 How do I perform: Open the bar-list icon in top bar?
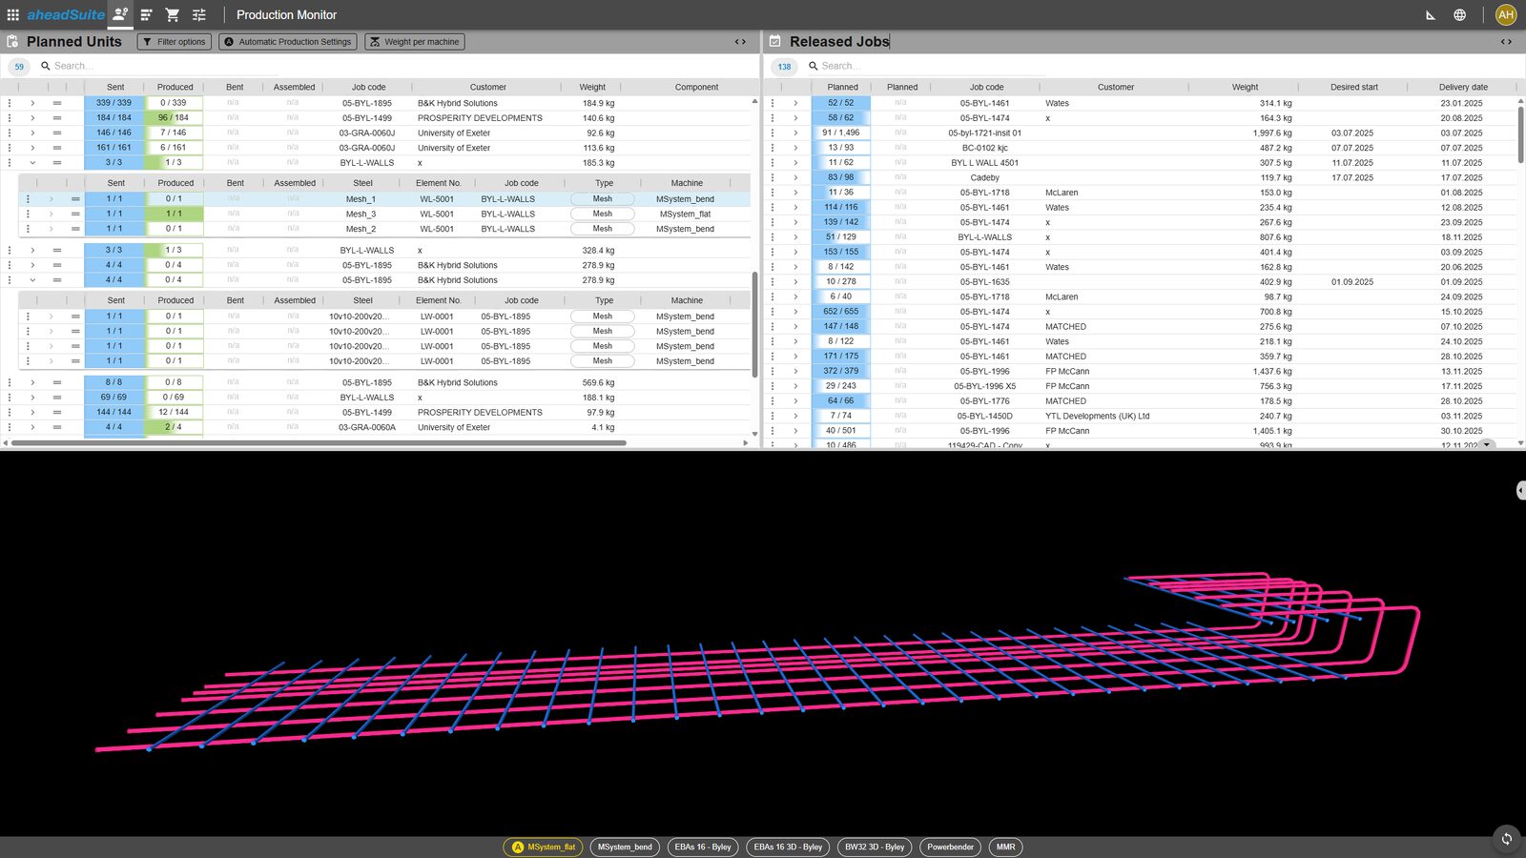[146, 14]
